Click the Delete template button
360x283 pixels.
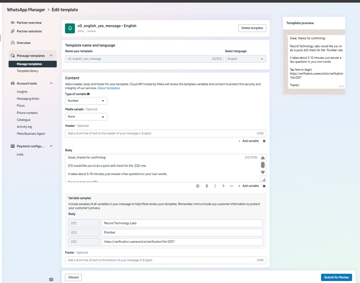[x=252, y=28]
